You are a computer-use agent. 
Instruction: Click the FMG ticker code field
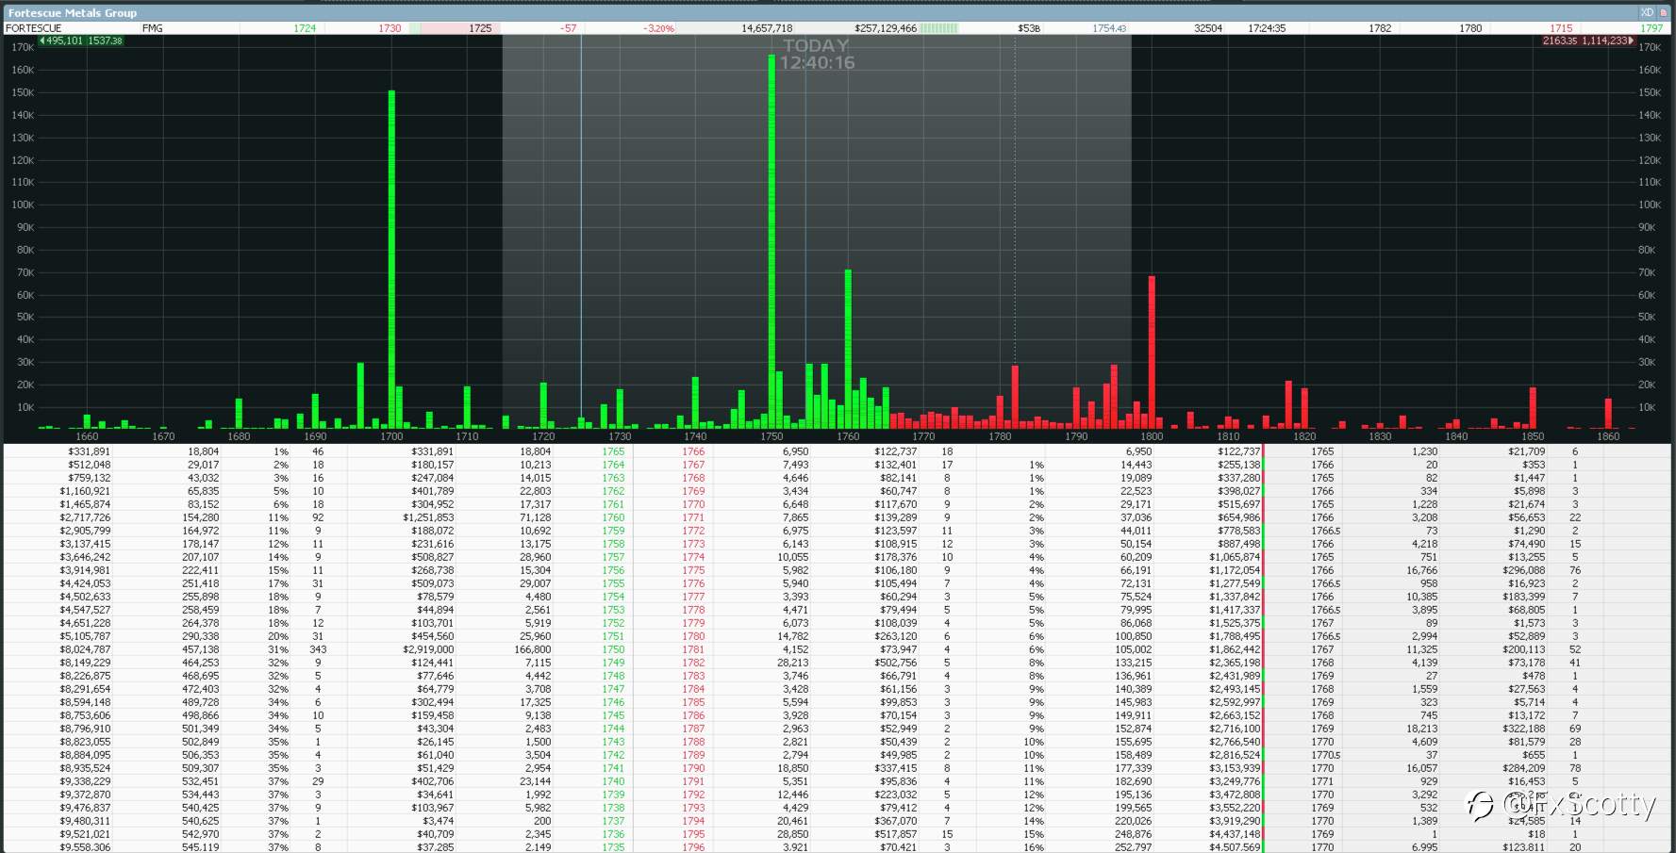point(153,28)
